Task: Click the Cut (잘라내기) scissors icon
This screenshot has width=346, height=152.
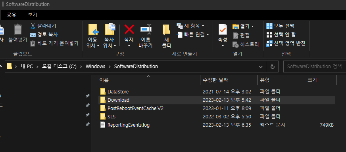Action: click(33, 26)
